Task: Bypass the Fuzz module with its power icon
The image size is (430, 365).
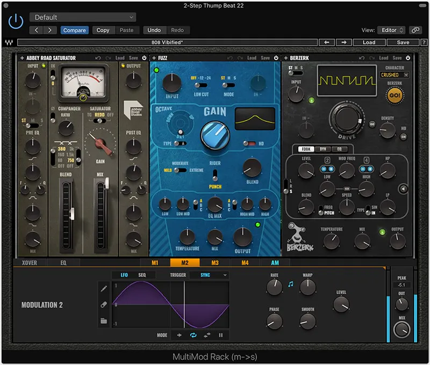Action: click(x=276, y=58)
